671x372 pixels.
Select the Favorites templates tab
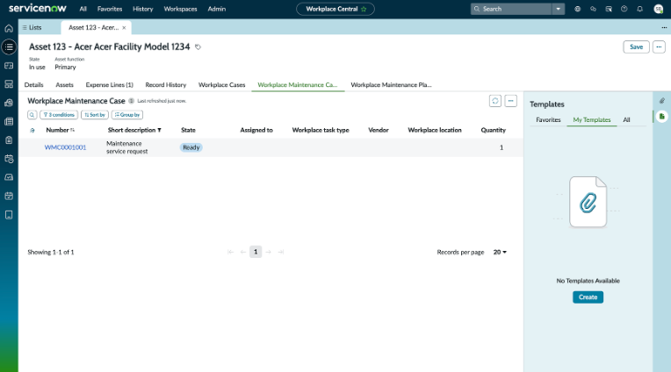548,119
